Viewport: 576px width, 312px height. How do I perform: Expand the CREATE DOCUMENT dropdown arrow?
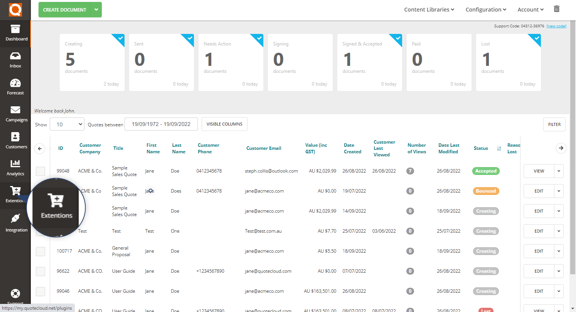pyautogui.click(x=96, y=10)
